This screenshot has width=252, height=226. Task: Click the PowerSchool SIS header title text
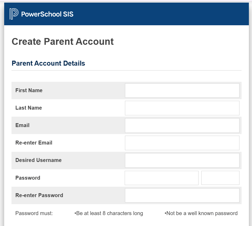47,14
